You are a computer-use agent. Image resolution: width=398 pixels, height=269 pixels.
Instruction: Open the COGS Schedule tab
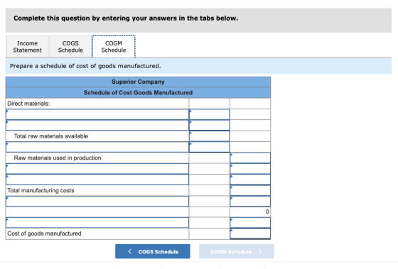(70, 47)
